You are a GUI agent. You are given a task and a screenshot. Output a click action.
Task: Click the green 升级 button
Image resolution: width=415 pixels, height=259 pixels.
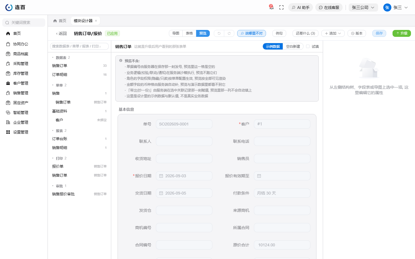(402, 33)
